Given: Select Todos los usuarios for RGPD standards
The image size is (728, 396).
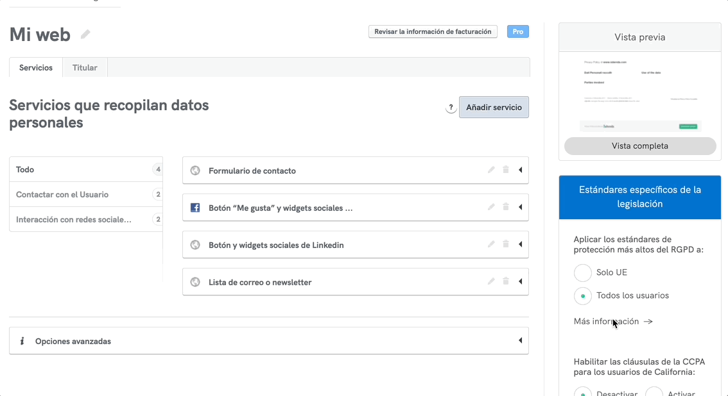Looking at the screenshot, I should pyautogui.click(x=582, y=295).
